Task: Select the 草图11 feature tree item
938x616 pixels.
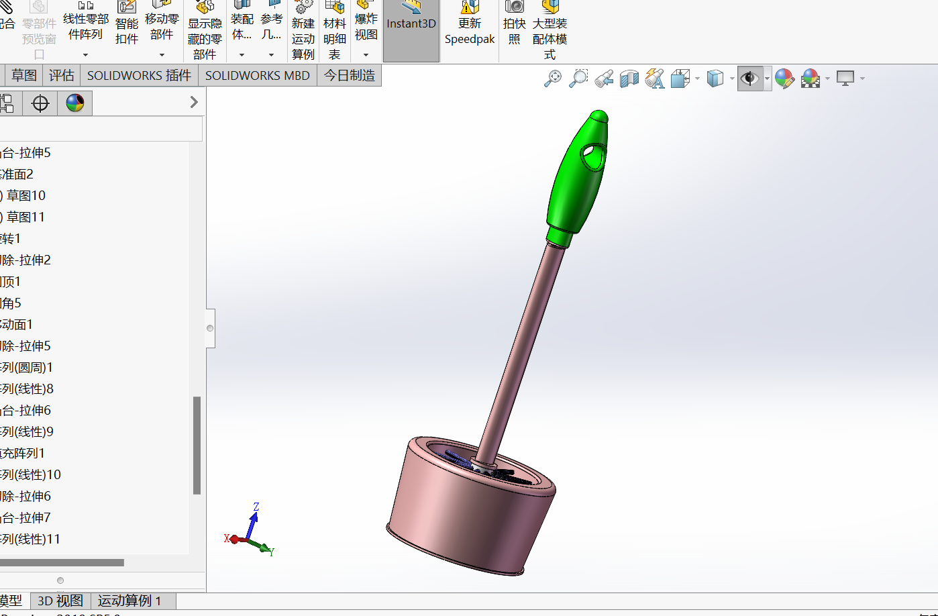Action: click(x=25, y=217)
